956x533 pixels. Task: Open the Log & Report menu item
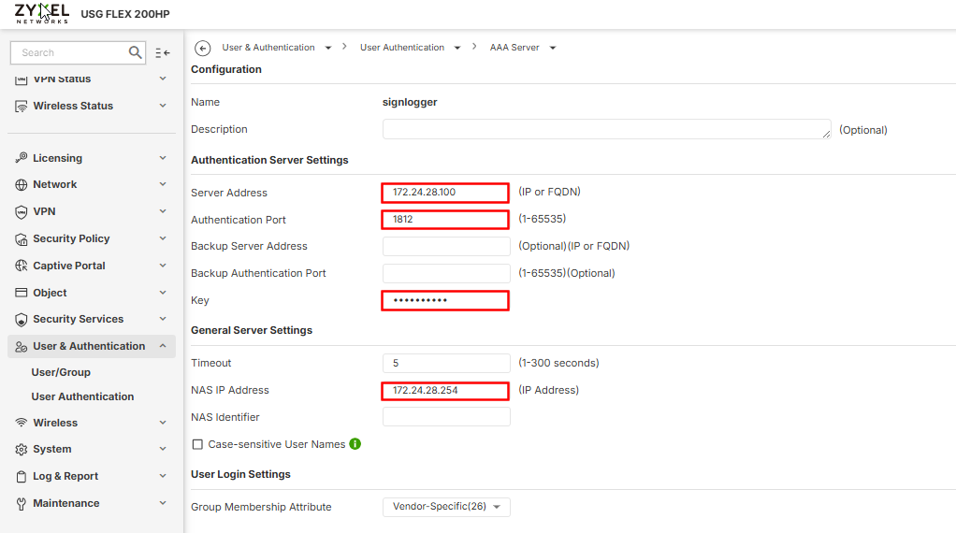(92, 476)
